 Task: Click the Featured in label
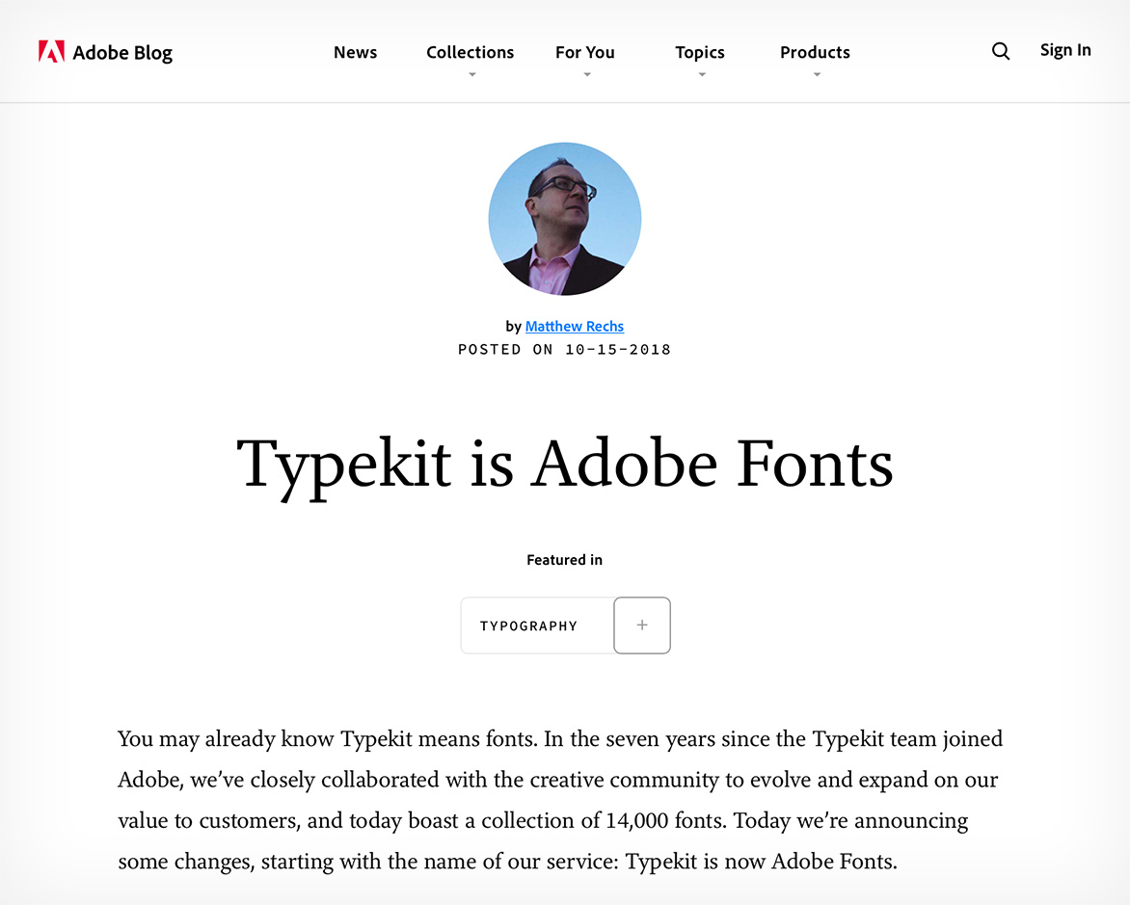click(564, 559)
